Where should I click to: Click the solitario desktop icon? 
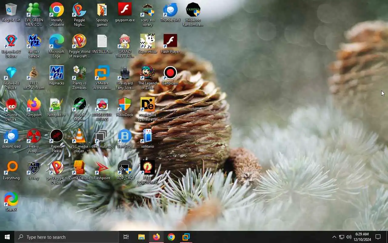[148, 139]
